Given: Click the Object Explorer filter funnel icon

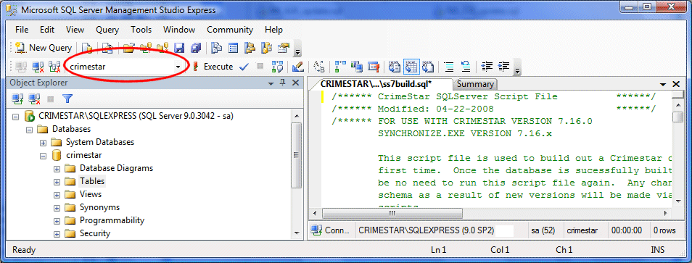Looking at the screenshot, I should tap(67, 99).
